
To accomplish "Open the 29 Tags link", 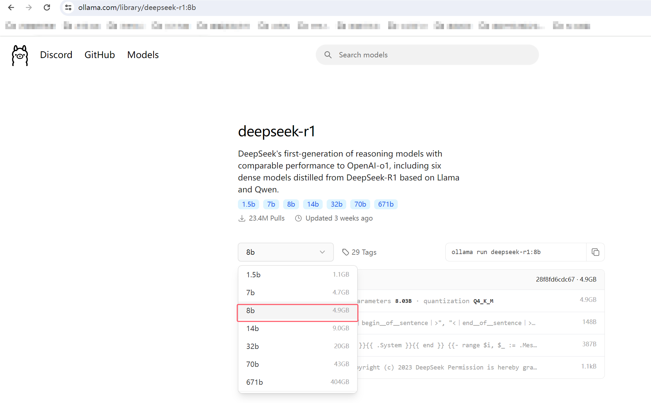I will coord(364,252).
